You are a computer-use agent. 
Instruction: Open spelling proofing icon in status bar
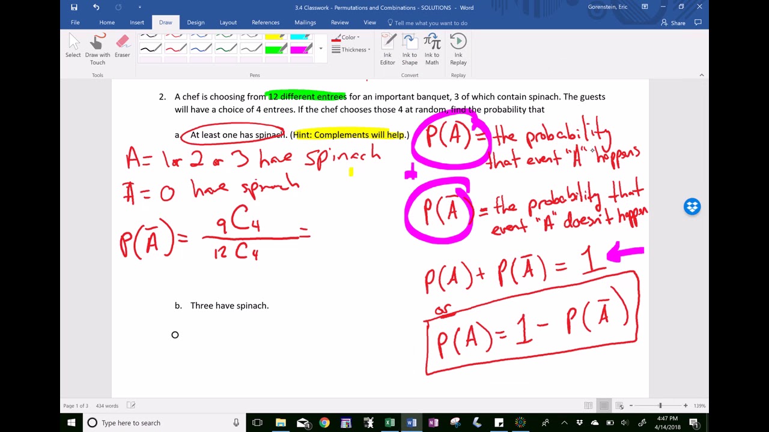point(131,406)
